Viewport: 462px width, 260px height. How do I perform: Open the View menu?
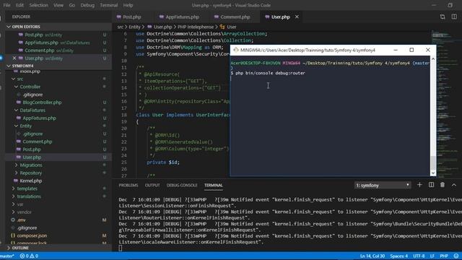coord(58,5)
